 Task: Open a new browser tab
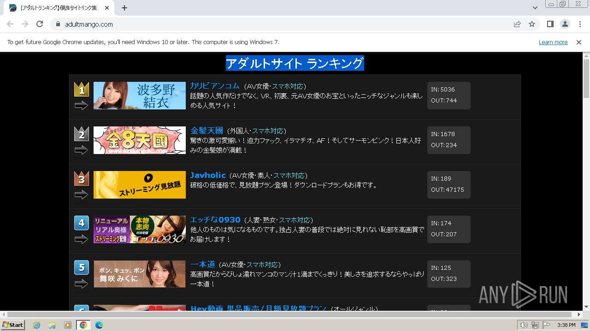[124, 8]
